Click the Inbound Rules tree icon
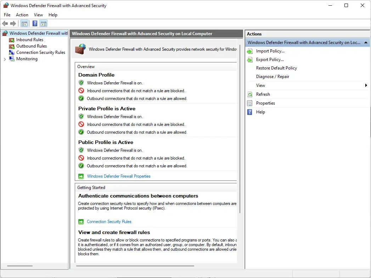 click(12, 40)
